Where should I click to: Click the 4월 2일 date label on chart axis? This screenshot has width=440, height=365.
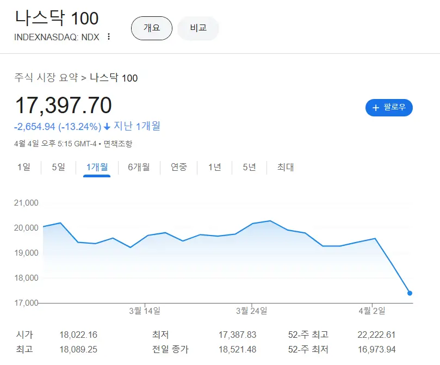[372, 311]
